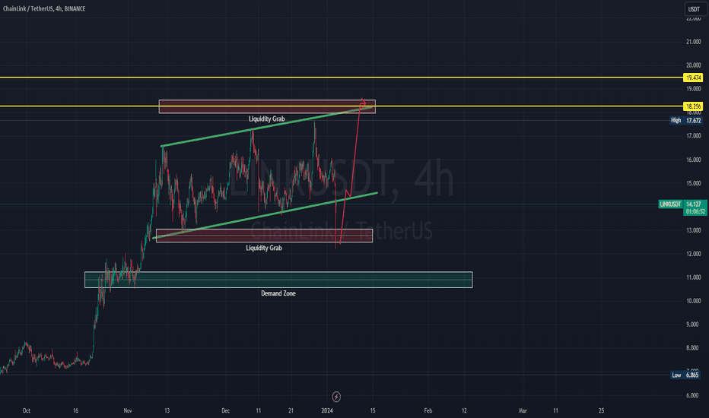Click the 12.000 price axis label
Image resolution: width=709 pixels, height=418 pixels.
pos(694,254)
